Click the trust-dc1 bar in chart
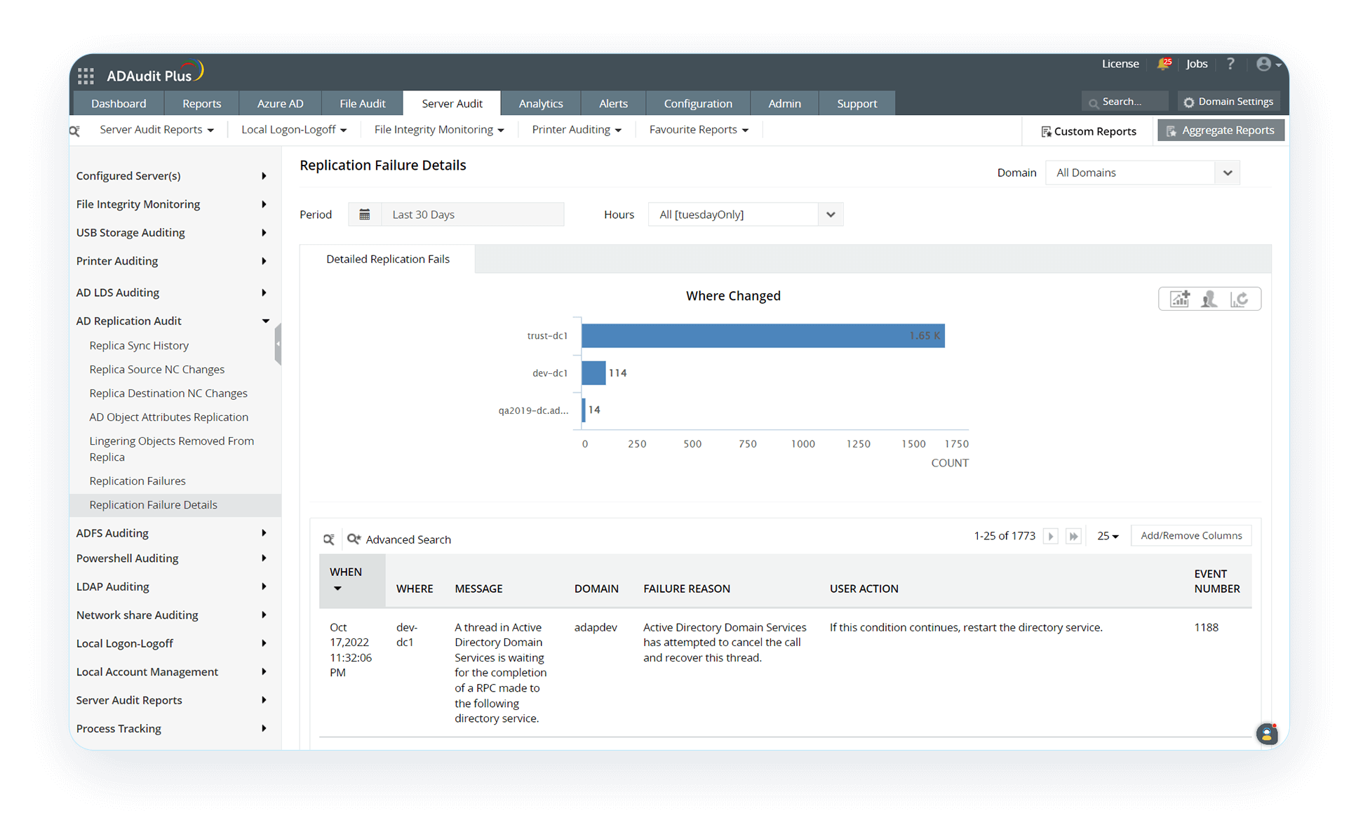Screen dimensions: 1363x839 763,336
